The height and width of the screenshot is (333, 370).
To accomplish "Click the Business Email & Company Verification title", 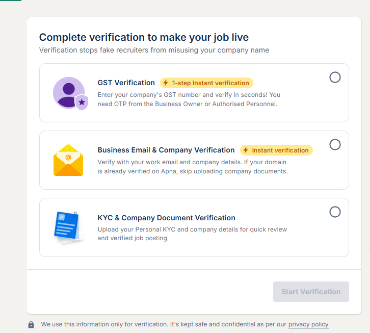I will click(166, 150).
